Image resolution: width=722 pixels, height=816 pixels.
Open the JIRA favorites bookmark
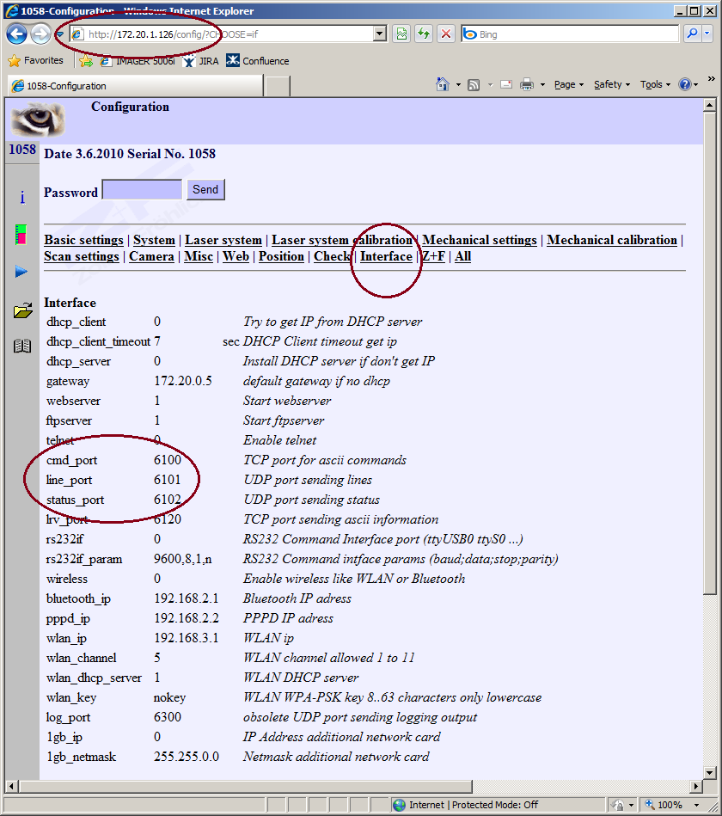(201, 61)
